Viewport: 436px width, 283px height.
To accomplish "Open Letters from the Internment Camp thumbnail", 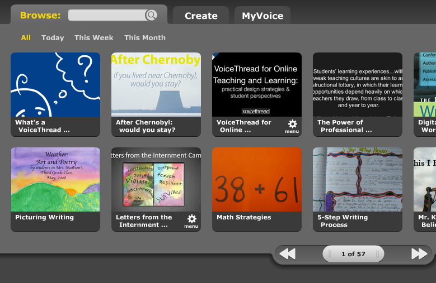I will 156,179.
